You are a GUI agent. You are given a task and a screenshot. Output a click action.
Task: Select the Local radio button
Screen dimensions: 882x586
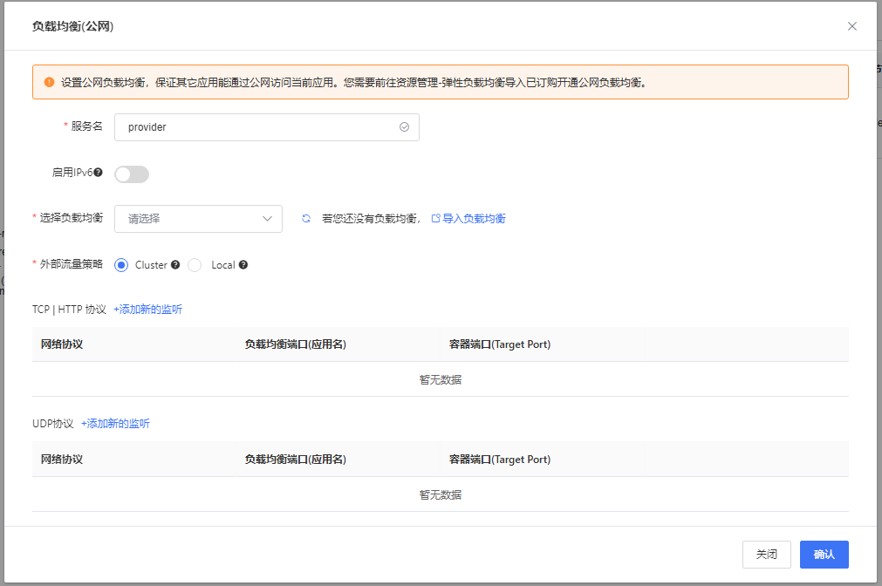[x=195, y=265]
